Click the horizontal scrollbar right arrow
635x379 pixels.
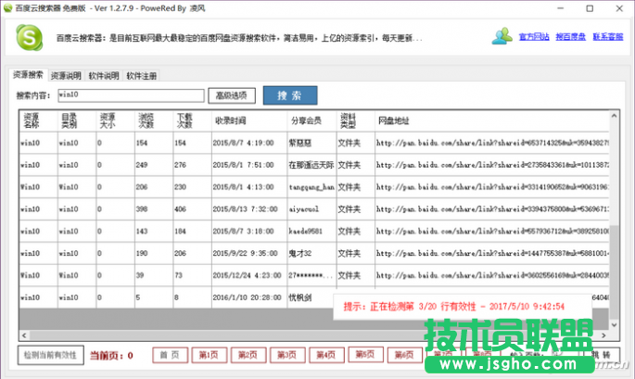point(603,335)
